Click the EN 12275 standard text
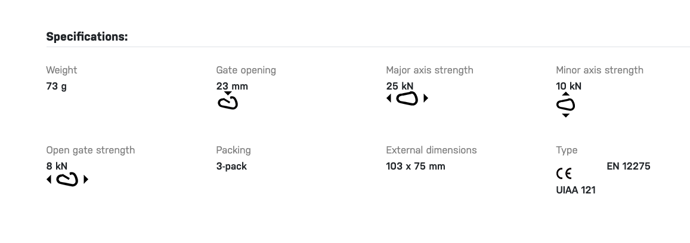Screen dimensions: 690x243 [628, 167]
